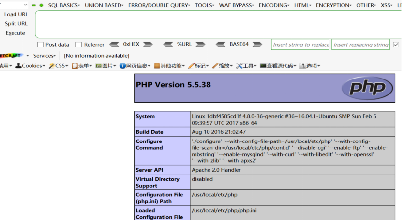Click the /usr/local/etc/php/php.ini path
Screen dimensions: 404x220
(x=224, y=210)
